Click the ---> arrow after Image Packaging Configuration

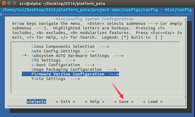[112, 70]
